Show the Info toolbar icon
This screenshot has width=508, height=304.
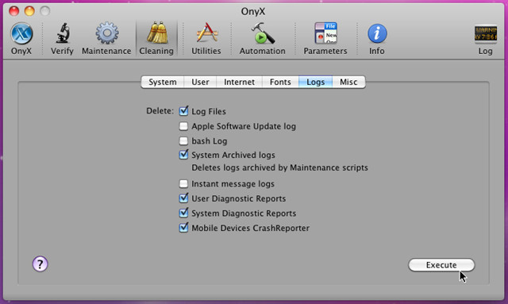tap(377, 33)
